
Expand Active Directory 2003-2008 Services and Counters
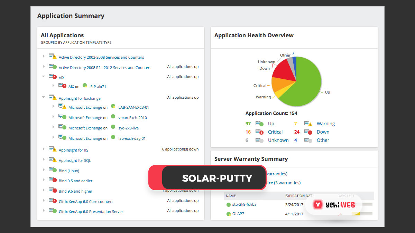click(44, 56)
